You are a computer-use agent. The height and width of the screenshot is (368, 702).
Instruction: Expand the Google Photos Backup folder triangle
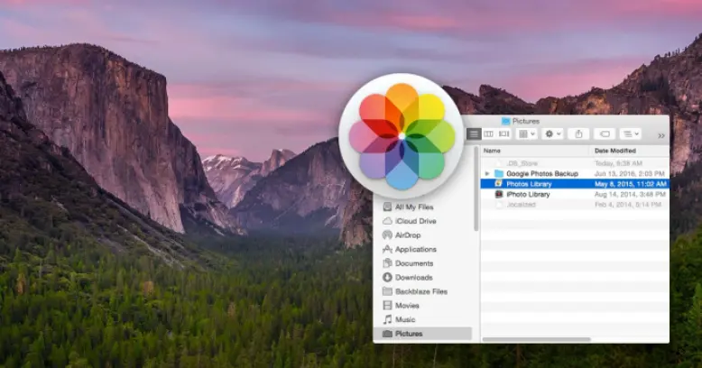coord(487,174)
